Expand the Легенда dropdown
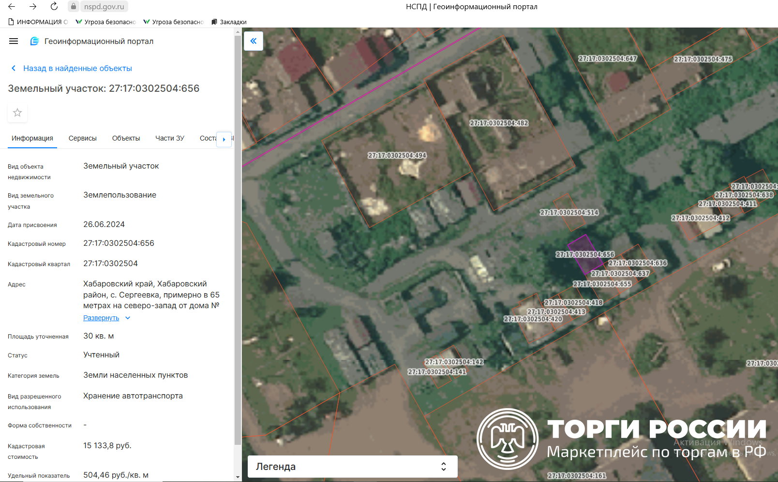Viewport: 778px width, 482px height. point(352,467)
